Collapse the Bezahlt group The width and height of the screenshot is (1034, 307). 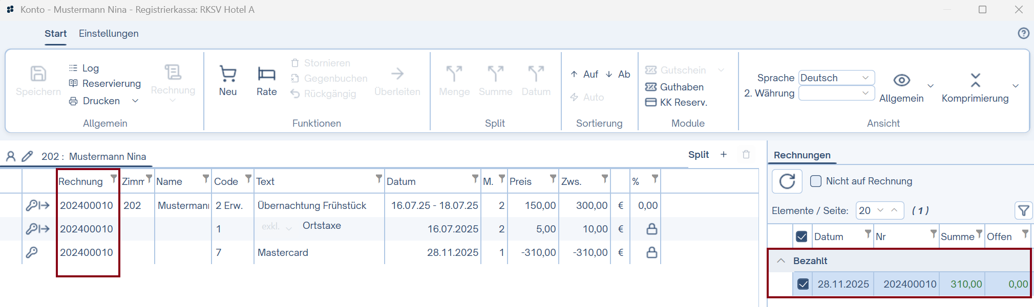[x=781, y=261]
